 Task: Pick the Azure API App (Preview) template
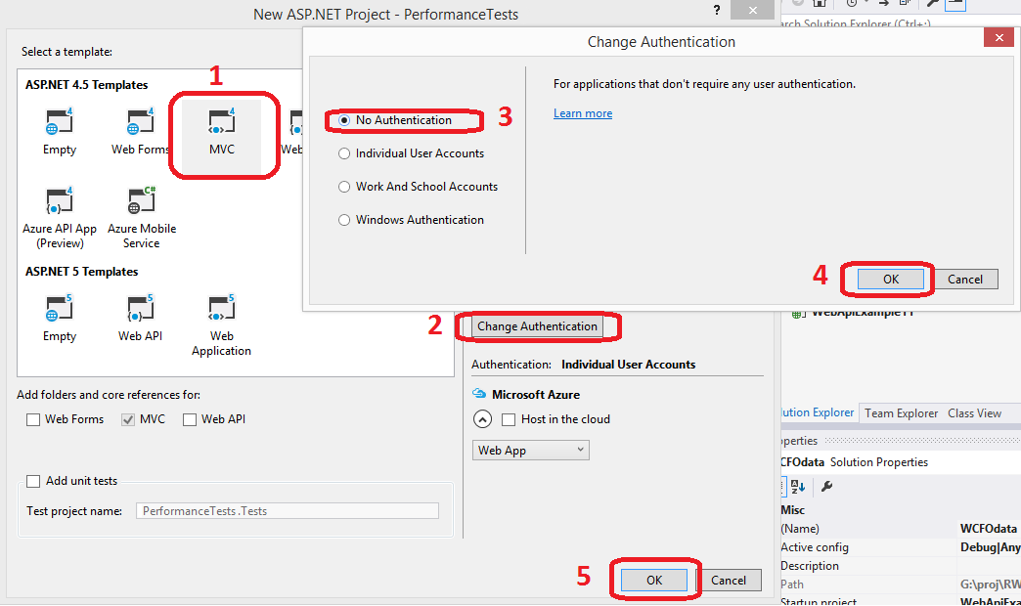(x=60, y=218)
